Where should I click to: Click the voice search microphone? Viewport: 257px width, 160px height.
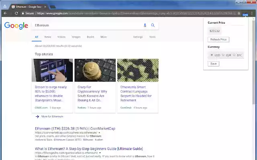pos(145,25)
